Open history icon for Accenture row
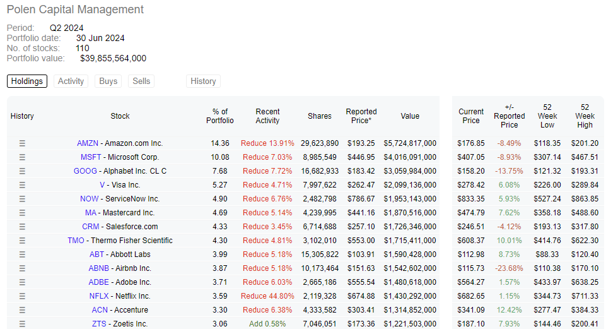This screenshot has width=606, height=329. [x=23, y=311]
